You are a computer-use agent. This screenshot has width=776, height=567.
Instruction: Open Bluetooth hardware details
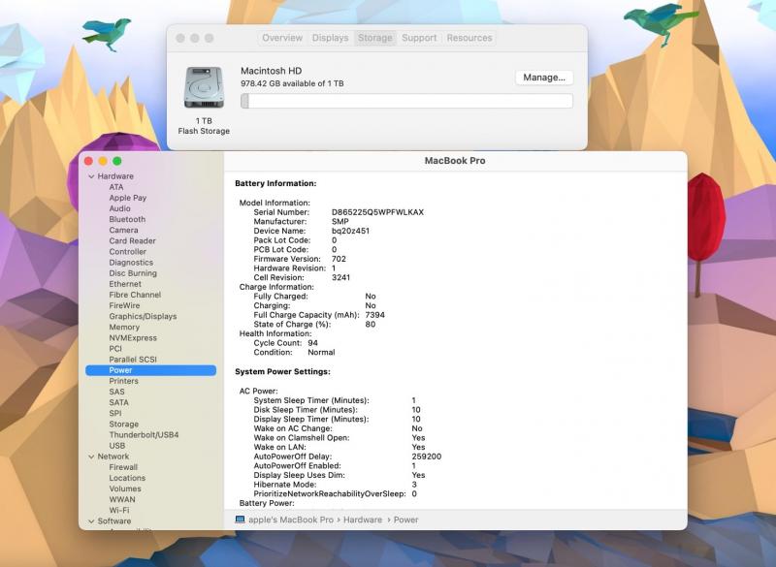click(x=127, y=219)
